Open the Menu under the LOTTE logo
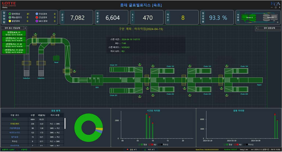 point(5,8)
